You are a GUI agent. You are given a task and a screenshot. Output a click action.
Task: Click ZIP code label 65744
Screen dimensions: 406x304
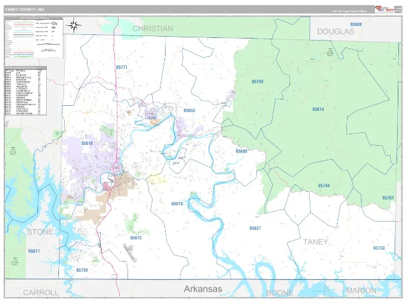tap(324, 186)
